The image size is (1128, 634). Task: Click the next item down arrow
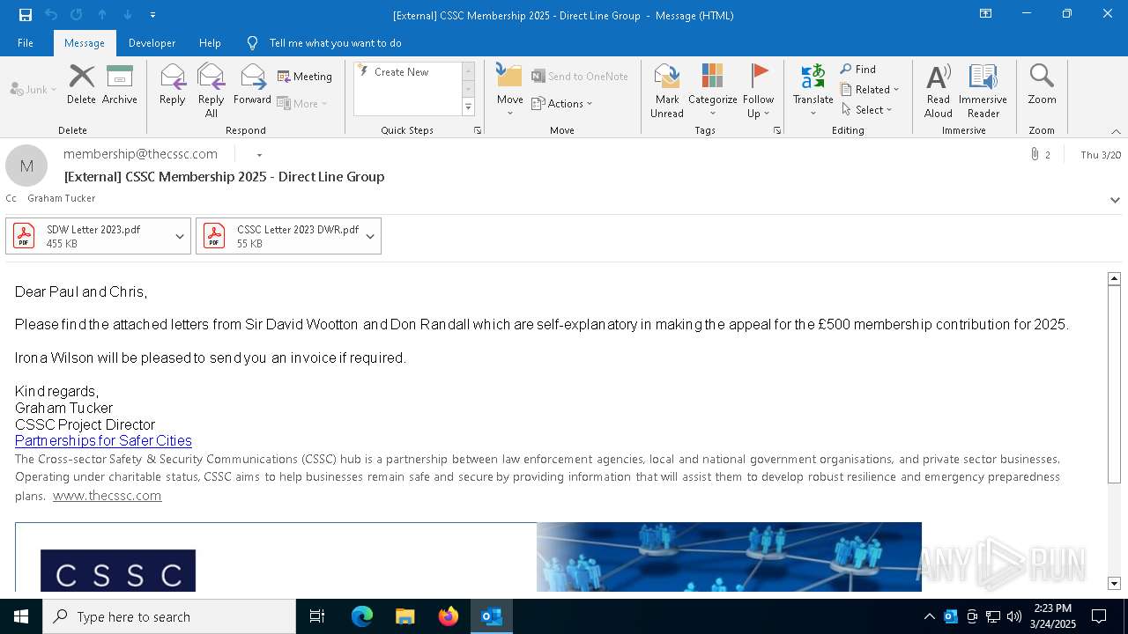pyautogui.click(x=128, y=14)
